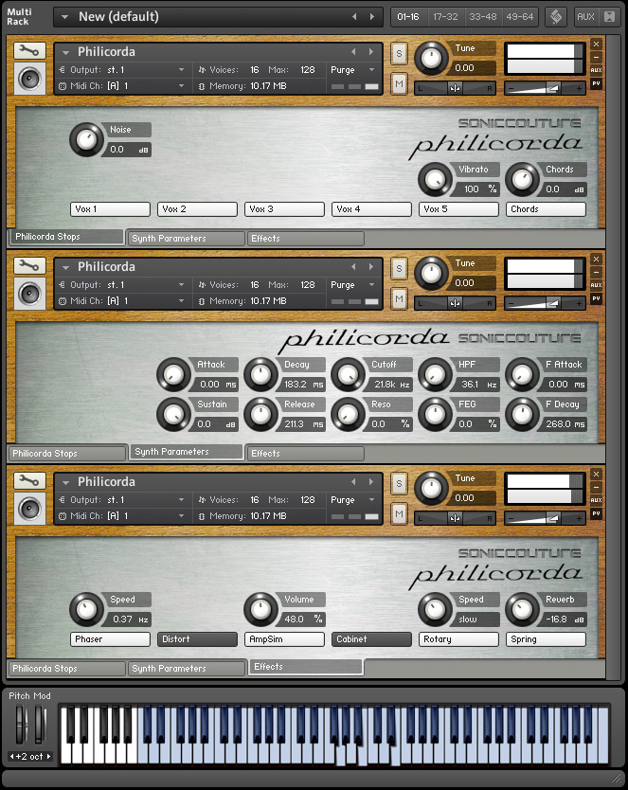This screenshot has width=628, height=790.
Task: Open Midi Ch dropdown of first Philicorda
Action: [181, 86]
